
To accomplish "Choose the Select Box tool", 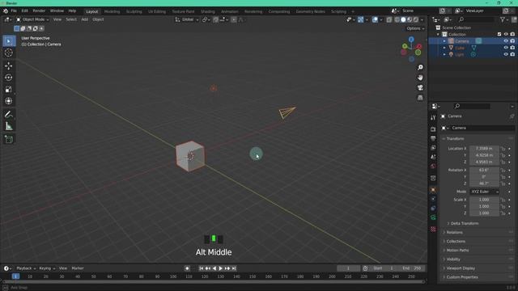I will [9, 41].
